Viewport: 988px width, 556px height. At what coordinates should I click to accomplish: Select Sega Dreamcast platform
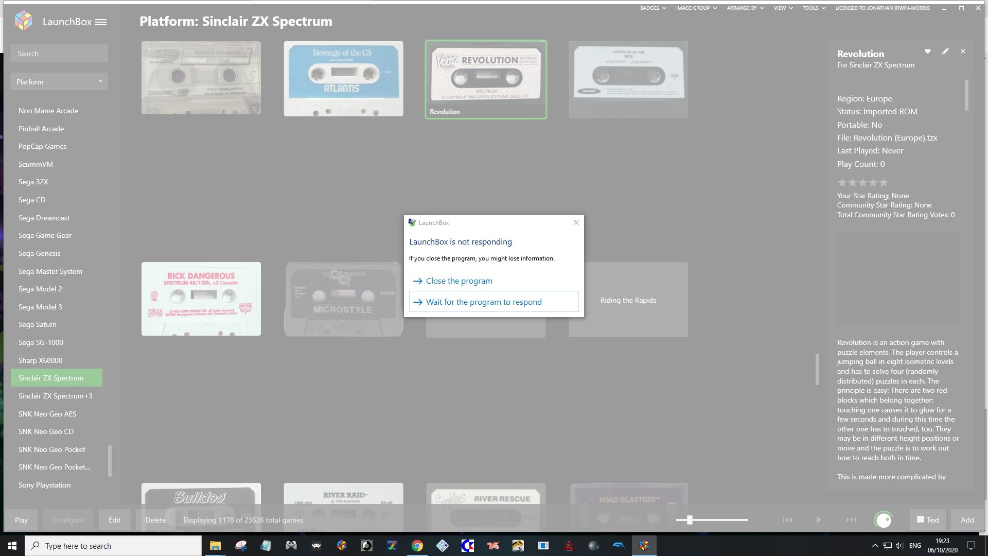tap(44, 218)
